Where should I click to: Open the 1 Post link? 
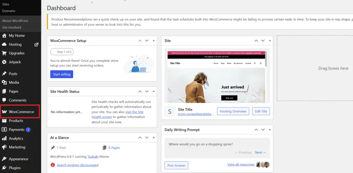pyautogui.click(x=61, y=148)
